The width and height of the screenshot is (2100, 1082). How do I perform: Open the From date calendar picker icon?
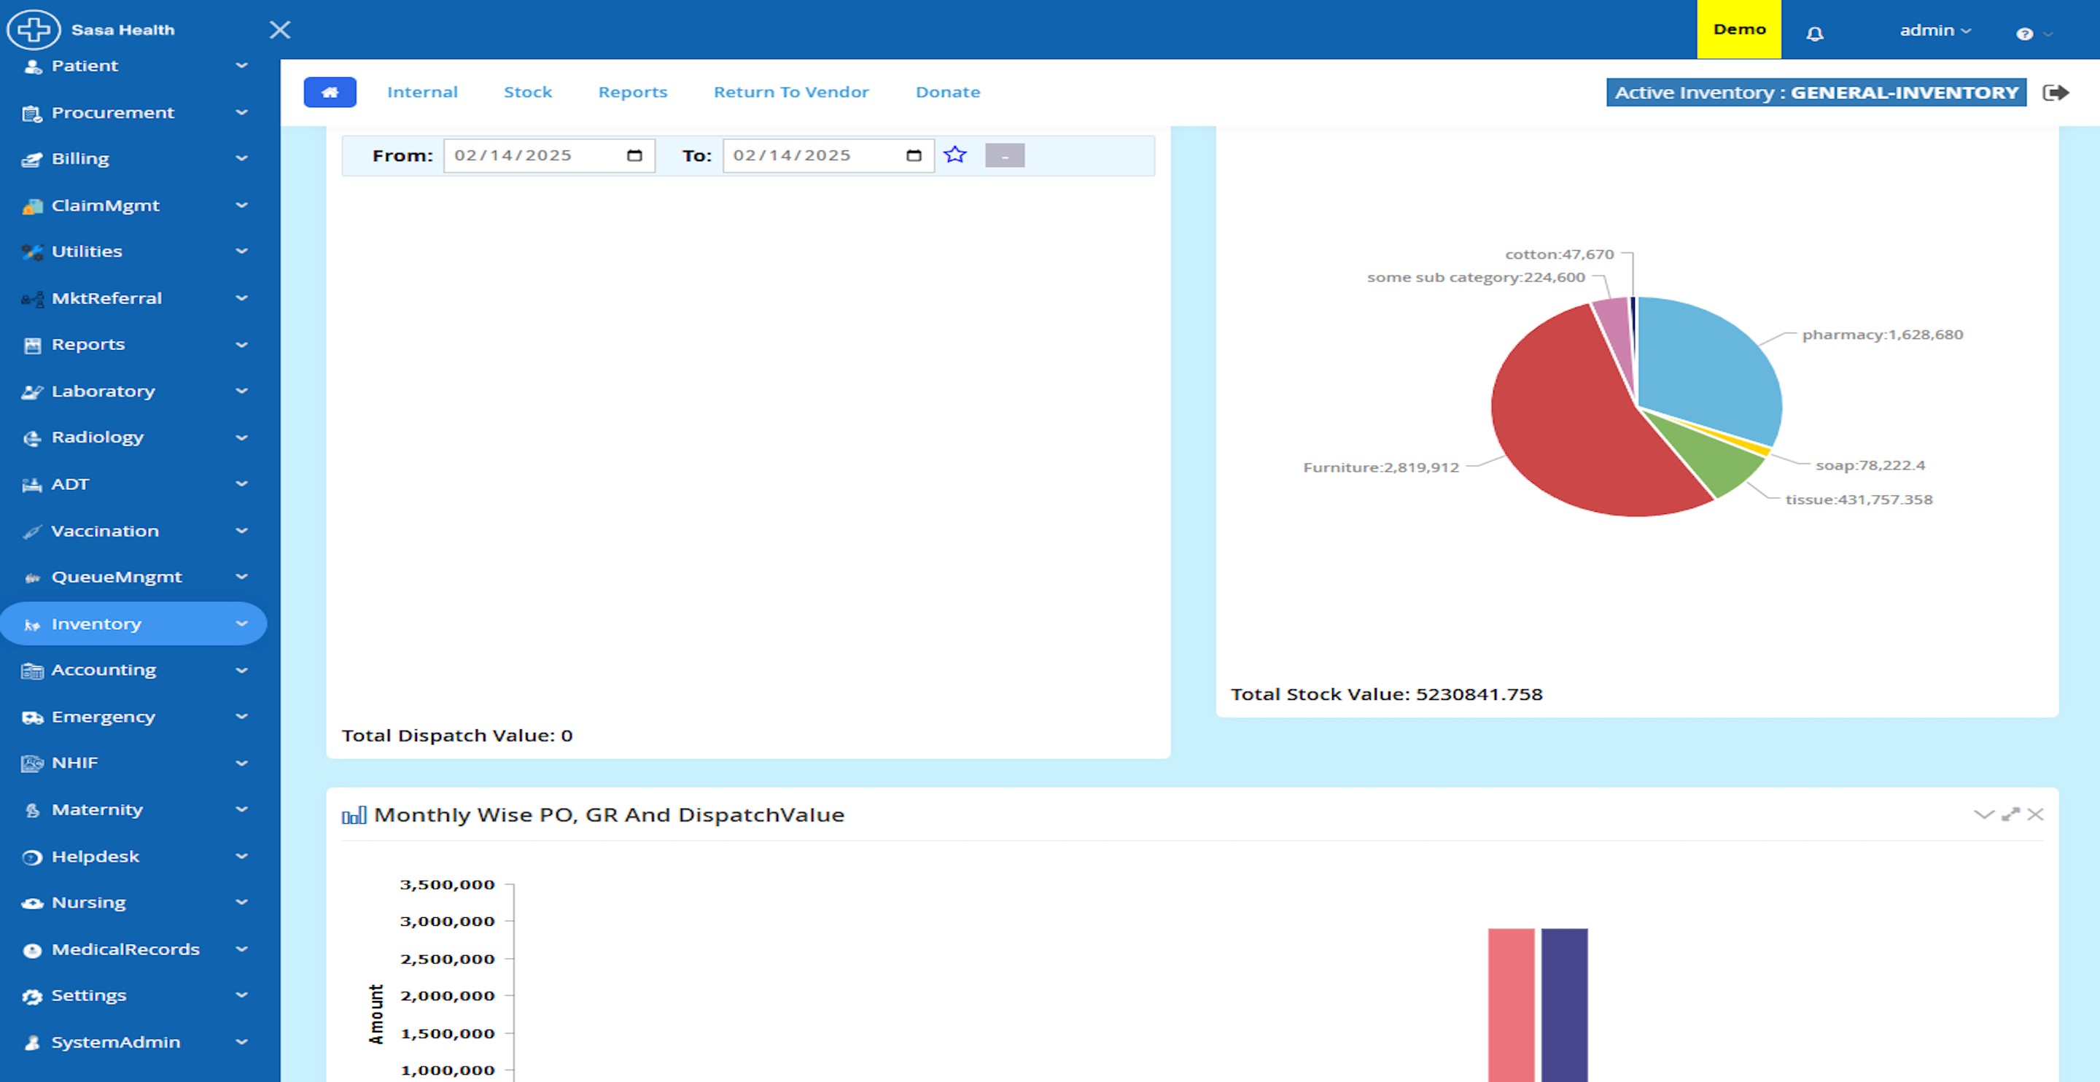[634, 155]
